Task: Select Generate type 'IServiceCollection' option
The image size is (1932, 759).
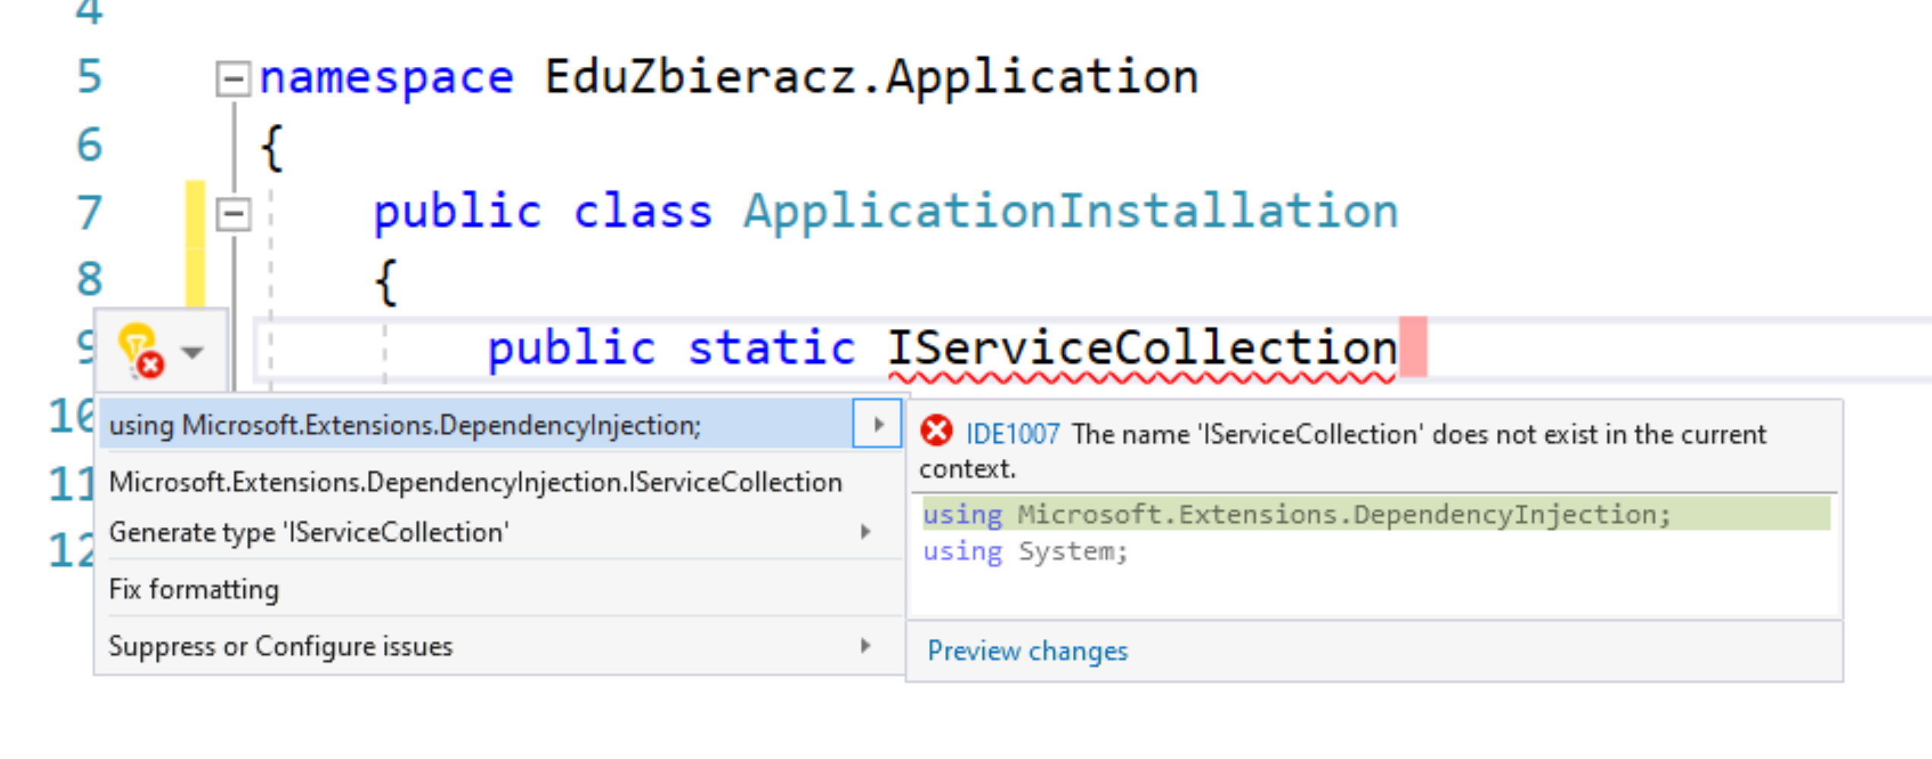Action: point(309,532)
